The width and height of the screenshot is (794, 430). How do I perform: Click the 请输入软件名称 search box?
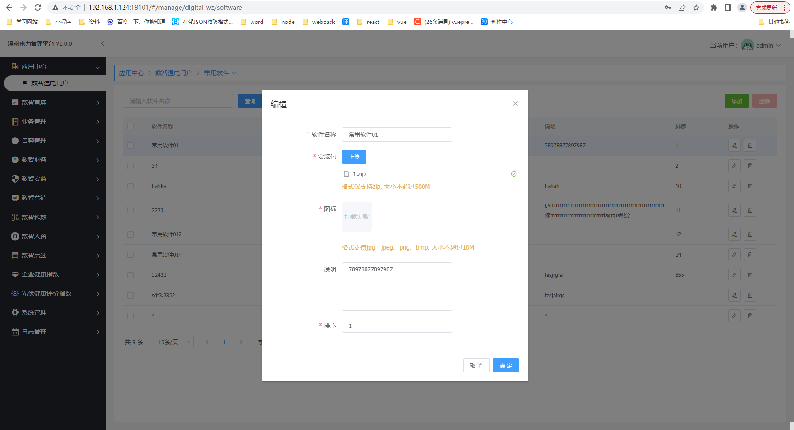[x=178, y=101]
